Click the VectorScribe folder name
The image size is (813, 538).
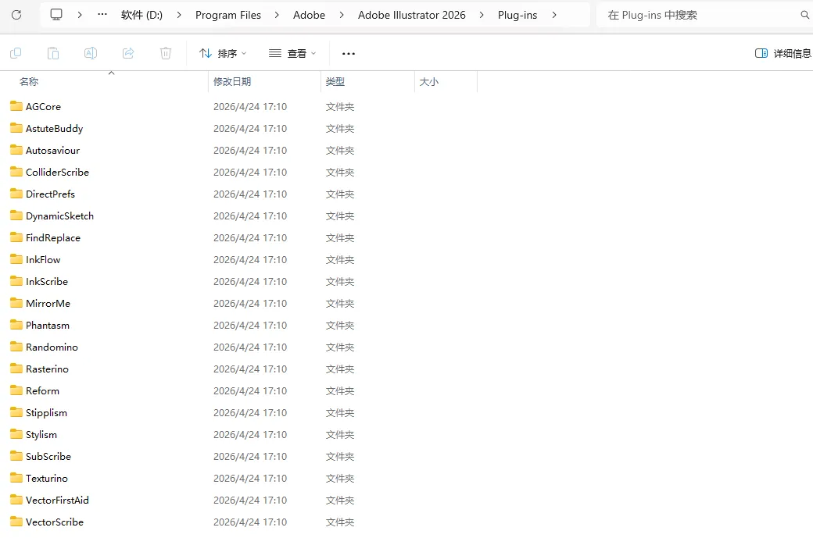(x=55, y=522)
